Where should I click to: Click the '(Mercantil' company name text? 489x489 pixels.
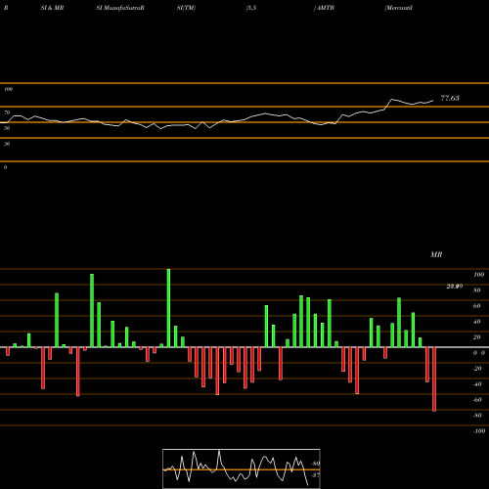(399, 8)
